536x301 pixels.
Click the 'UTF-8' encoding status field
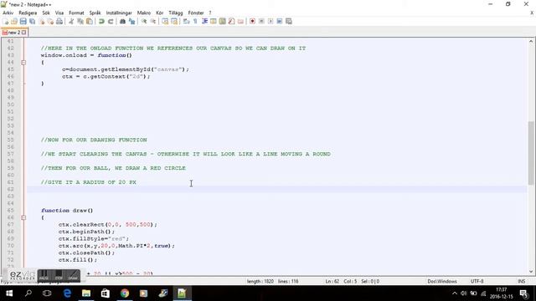click(477, 281)
